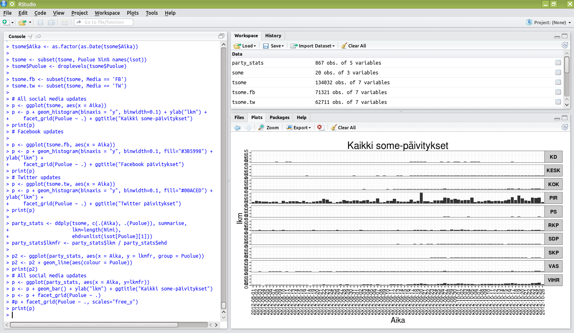Open the Workspace menu
Image resolution: width=574 pixels, height=333 pixels.
tap(107, 13)
